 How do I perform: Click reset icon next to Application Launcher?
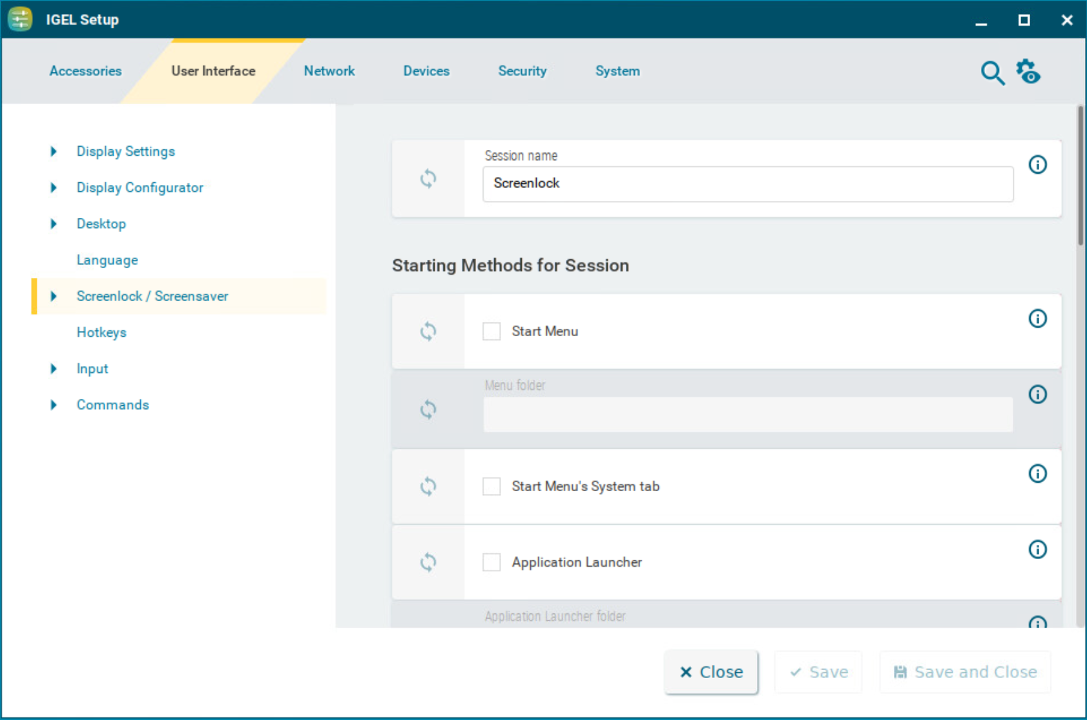(428, 562)
